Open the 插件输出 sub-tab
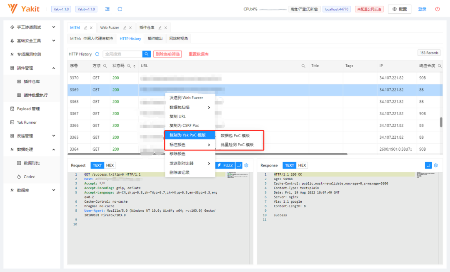Screen dimensions: 450x272 (155, 39)
